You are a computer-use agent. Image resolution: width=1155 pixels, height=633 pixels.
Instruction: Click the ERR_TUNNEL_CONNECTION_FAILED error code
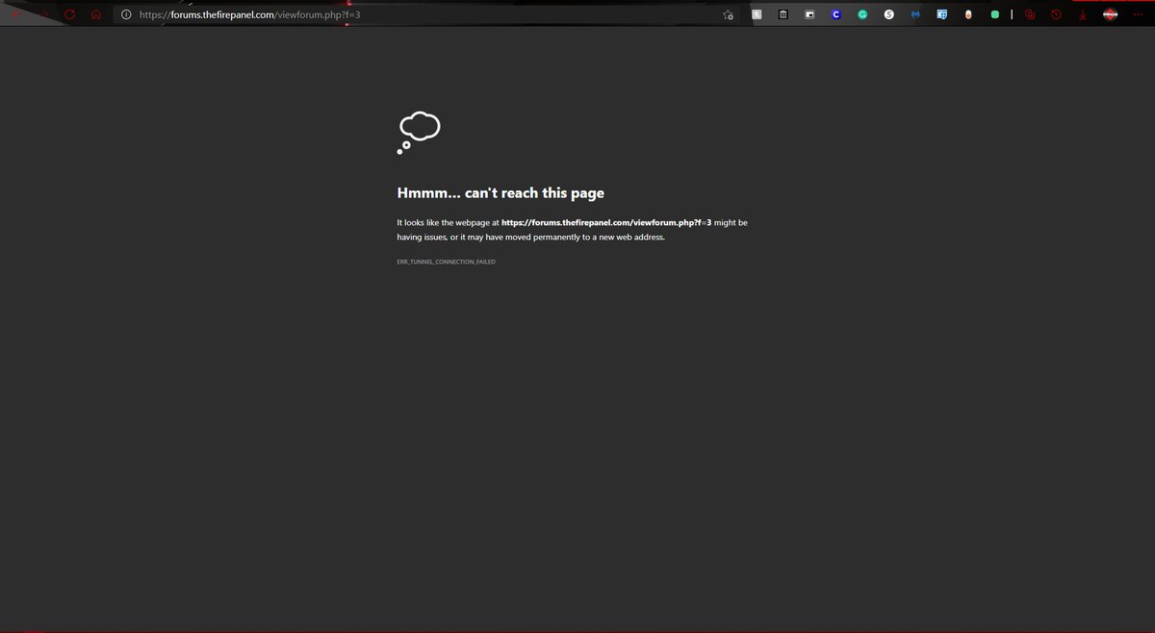446,262
